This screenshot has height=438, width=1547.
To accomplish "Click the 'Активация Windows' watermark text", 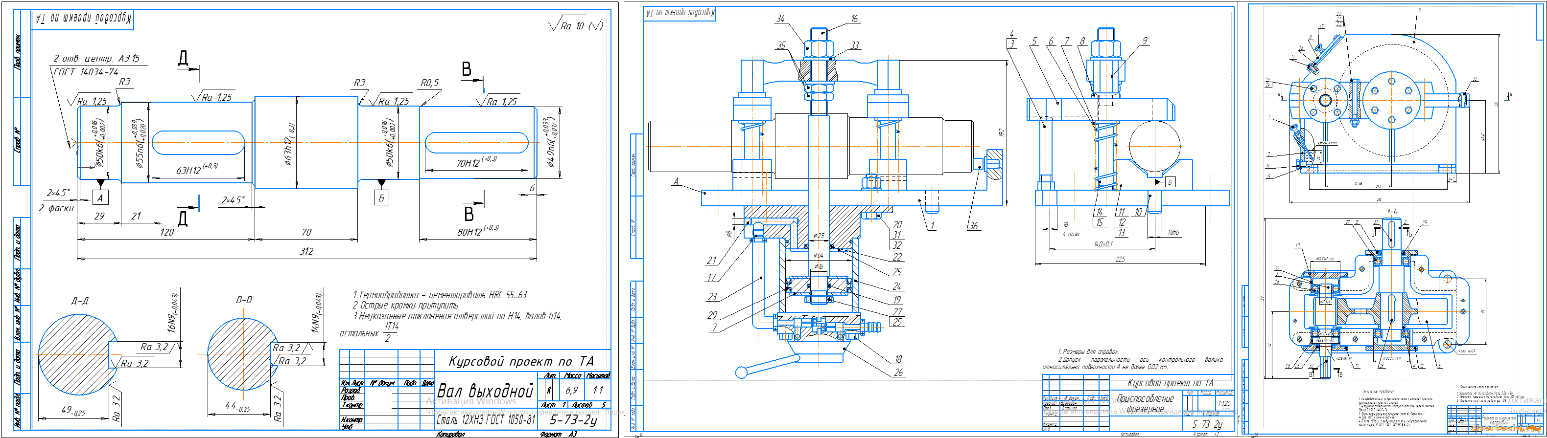I will (x=471, y=401).
